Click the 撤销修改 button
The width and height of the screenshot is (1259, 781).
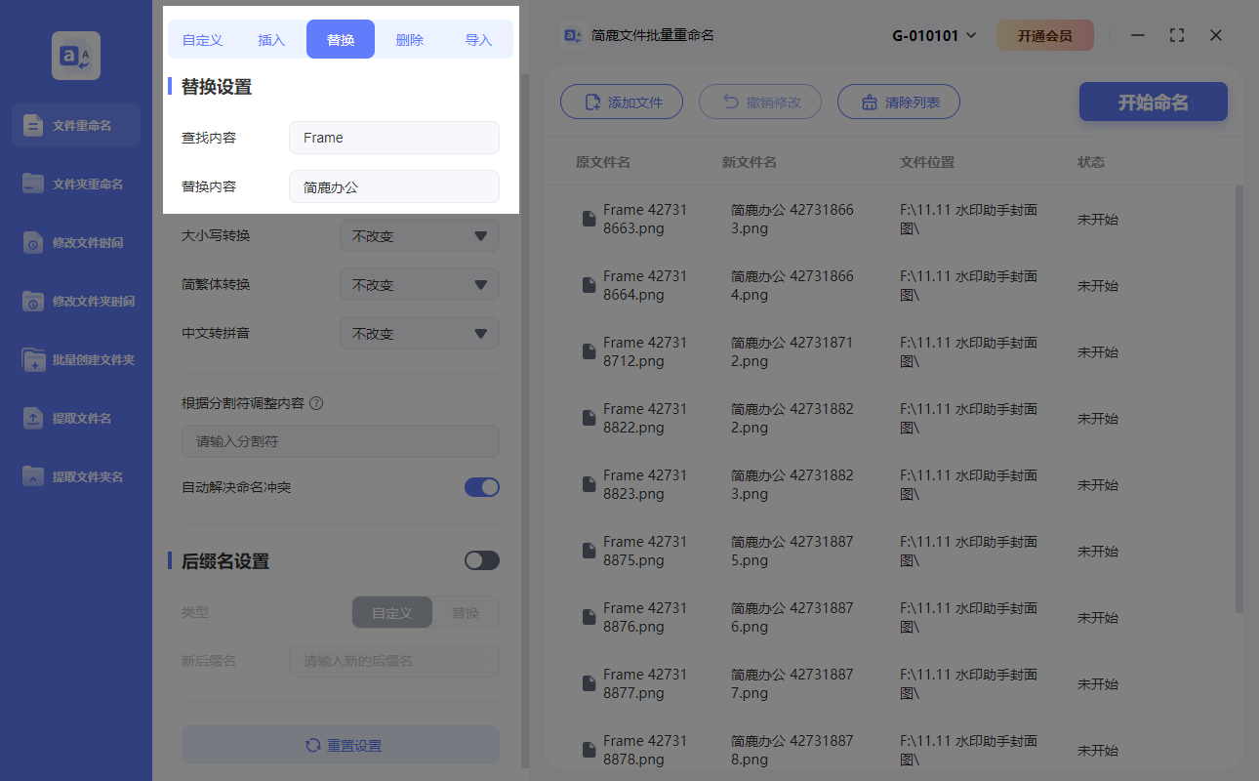coord(760,102)
